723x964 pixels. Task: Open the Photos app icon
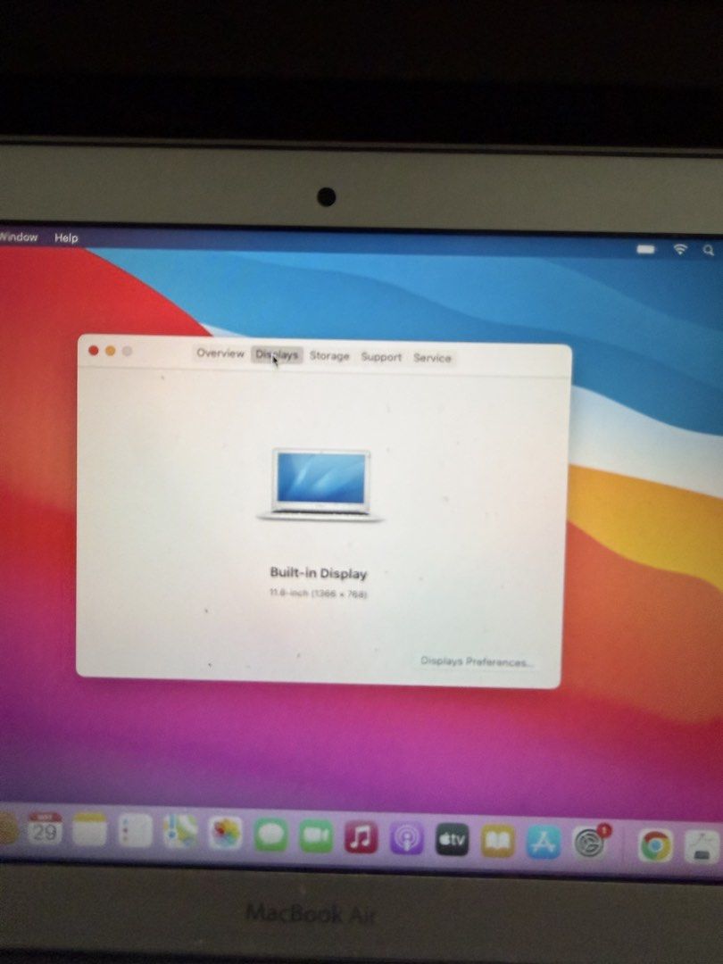(226, 834)
